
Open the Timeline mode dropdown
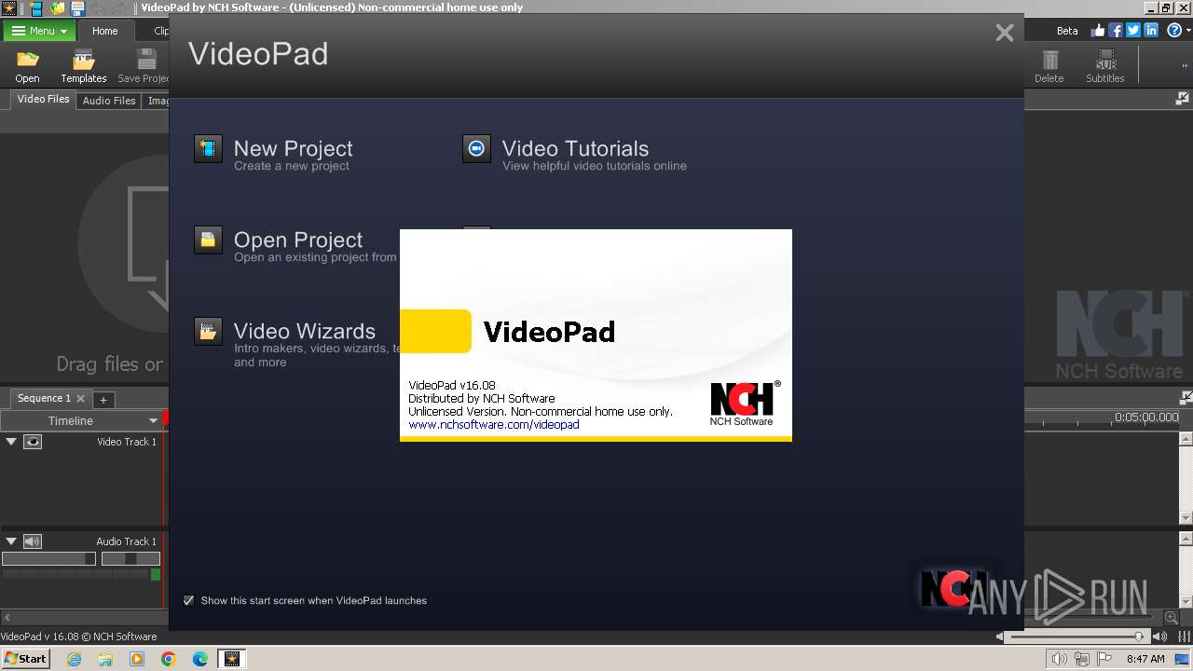83,420
